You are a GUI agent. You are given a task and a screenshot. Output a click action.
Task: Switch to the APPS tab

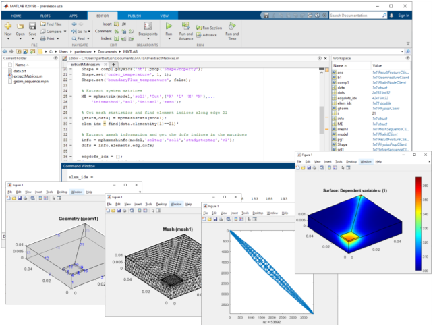tap(74, 16)
